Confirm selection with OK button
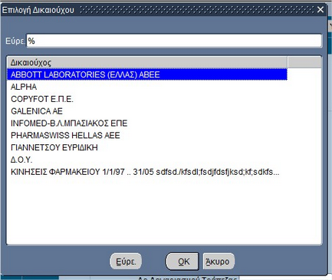 [x=182, y=262]
